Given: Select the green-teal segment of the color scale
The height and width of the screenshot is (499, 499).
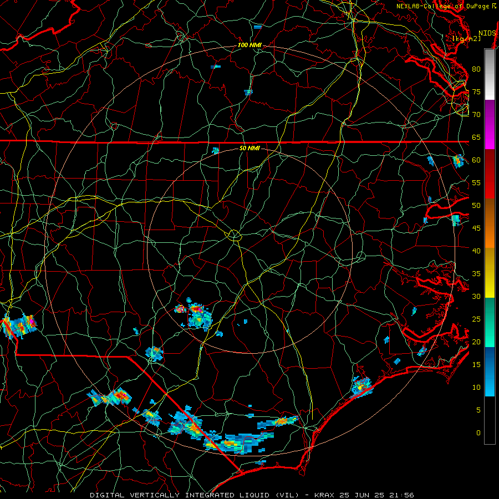Looking at the screenshot, I should [x=490, y=322].
